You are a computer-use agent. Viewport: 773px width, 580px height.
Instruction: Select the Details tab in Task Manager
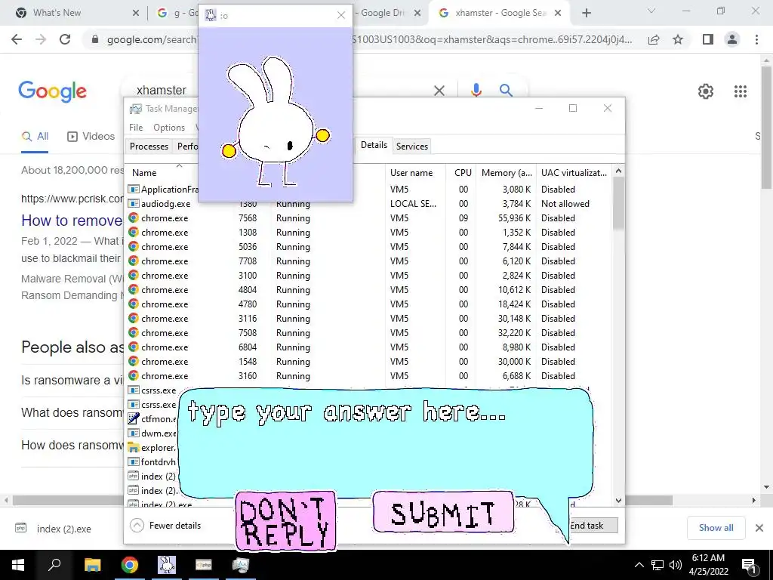point(374,145)
